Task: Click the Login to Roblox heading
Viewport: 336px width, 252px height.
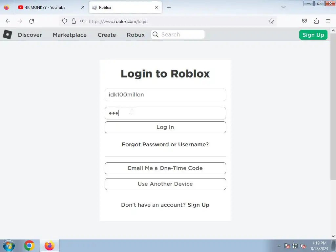Action: point(165,74)
